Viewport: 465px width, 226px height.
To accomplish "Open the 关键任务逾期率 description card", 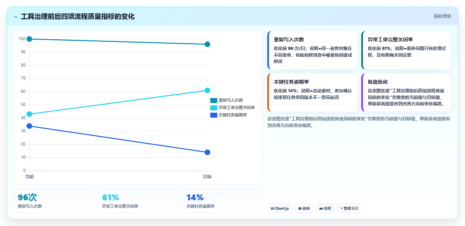I will [x=312, y=93].
